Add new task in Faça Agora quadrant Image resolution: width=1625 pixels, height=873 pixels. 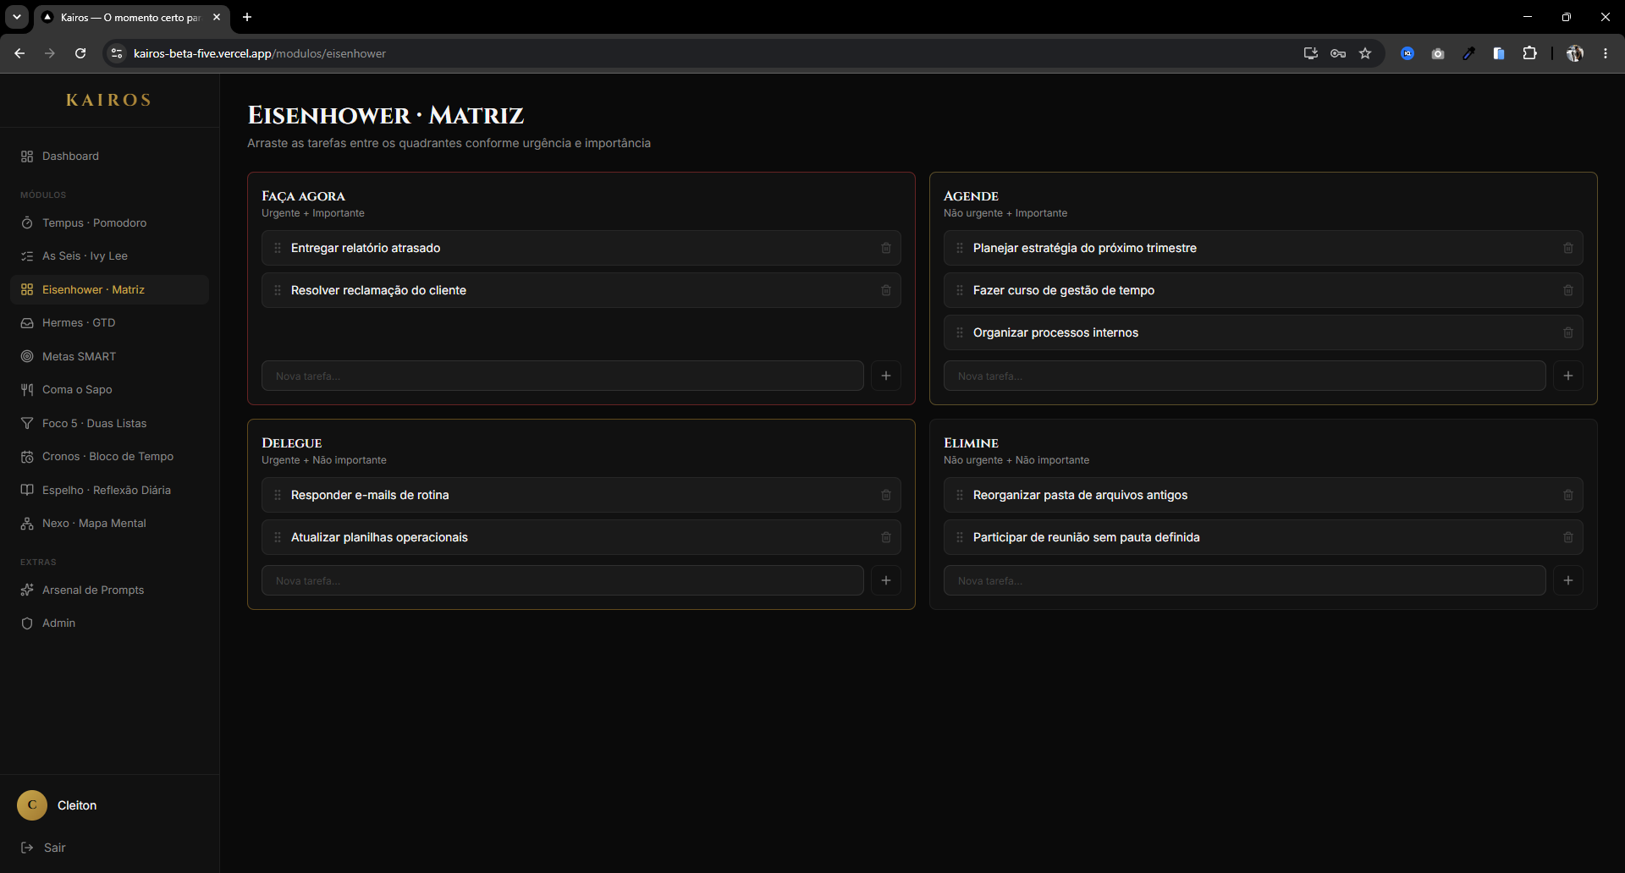[x=886, y=376]
